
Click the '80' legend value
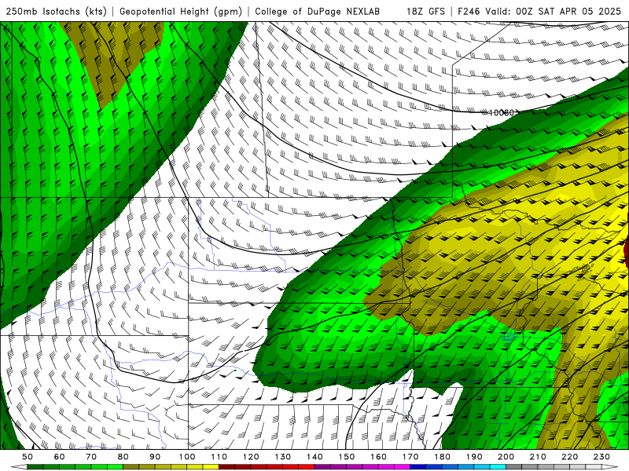123,457
